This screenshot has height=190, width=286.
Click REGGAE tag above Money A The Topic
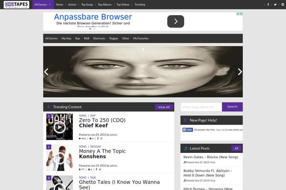(x=96, y=147)
